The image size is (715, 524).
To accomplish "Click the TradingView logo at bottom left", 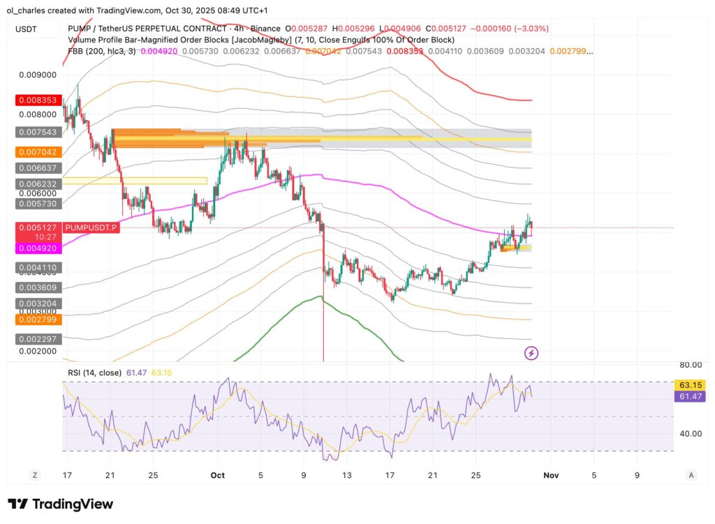I will pyautogui.click(x=59, y=504).
